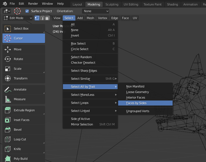Open the Orientation dropdown set to None
The image size is (206, 162).
pyautogui.click(x=96, y=11)
